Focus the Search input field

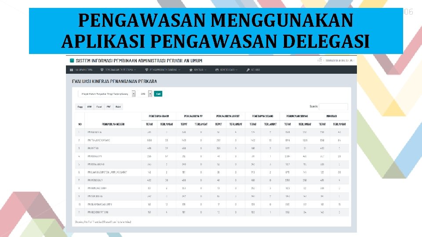333,106
